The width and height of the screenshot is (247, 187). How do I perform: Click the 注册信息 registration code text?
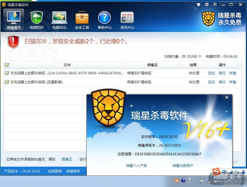pyautogui.click(x=159, y=154)
